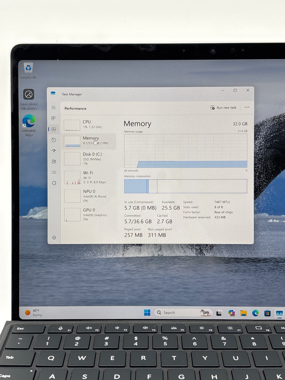Click the '257 MB' paged pool value
This screenshot has height=380, width=285.
[133, 235]
